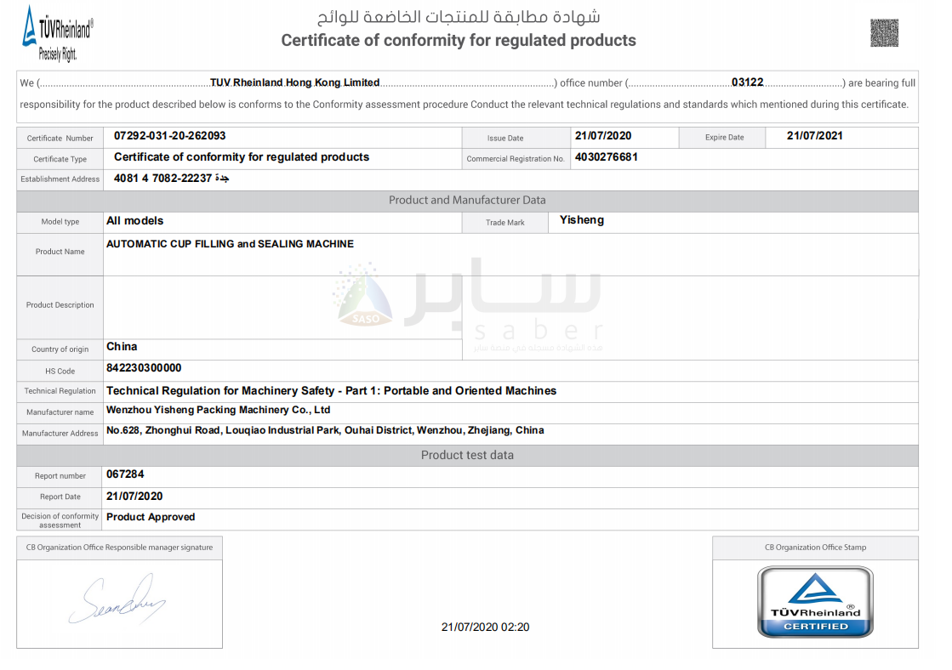Click the 'Report number' label cell
This screenshot has height=670, width=952.
pyautogui.click(x=60, y=476)
